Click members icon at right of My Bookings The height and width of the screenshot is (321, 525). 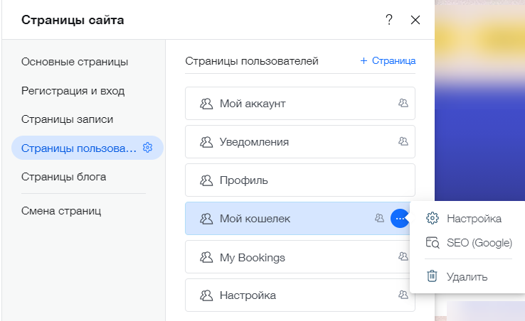click(x=403, y=256)
